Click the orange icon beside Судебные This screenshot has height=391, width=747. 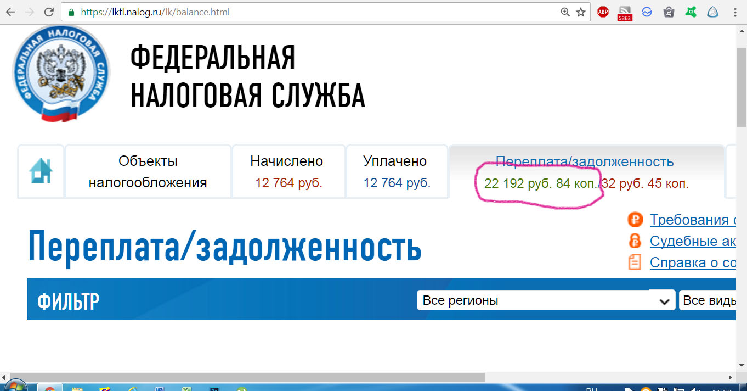tap(635, 241)
